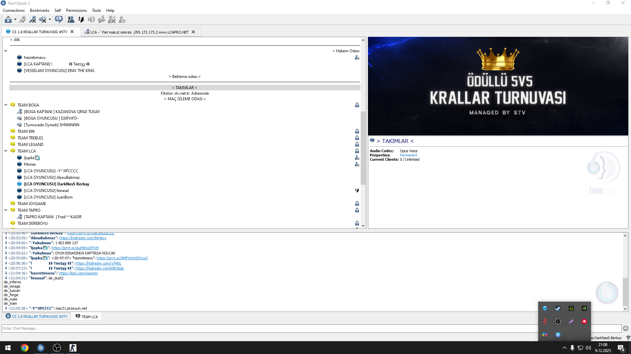Open AbouBakmaz's hizliresim.com/9i64ecy link
This screenshot has height=354, width=631.
[83, 238]
